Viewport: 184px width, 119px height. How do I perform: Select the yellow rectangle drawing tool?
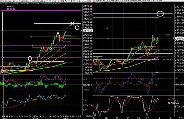coord(74,1)
